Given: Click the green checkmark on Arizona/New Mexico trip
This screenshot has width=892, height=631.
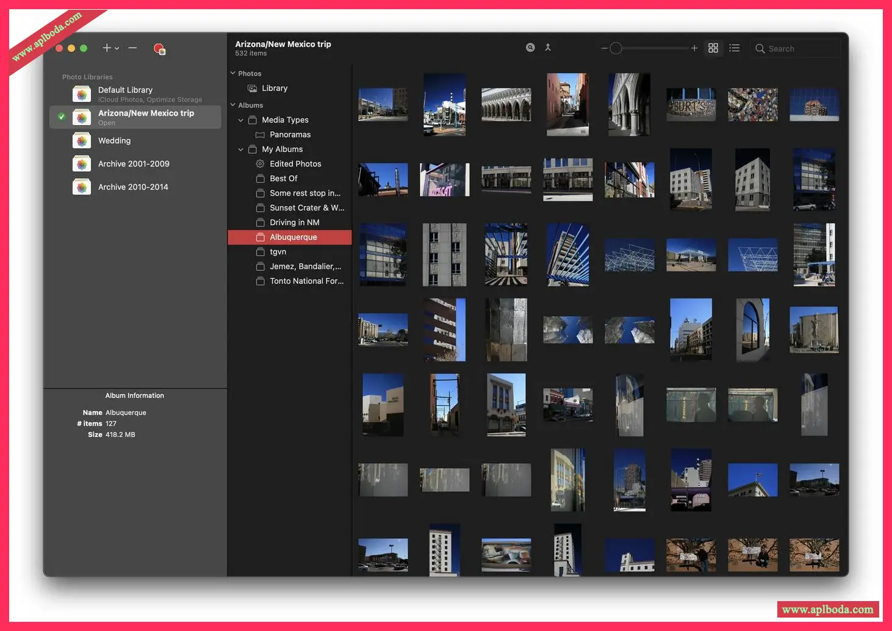Looking at the screenshot, I should 62,117.
